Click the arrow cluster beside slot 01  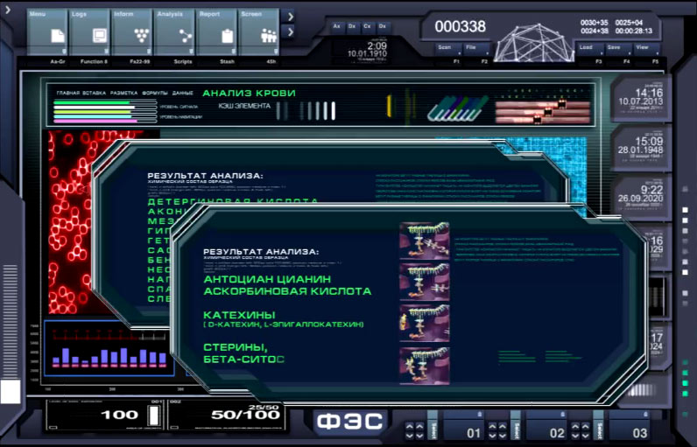point(414,430)
